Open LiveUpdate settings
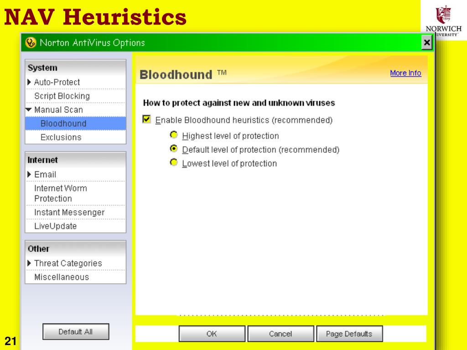467x350 pixels. pyautogui.click(x=55, y=226)
